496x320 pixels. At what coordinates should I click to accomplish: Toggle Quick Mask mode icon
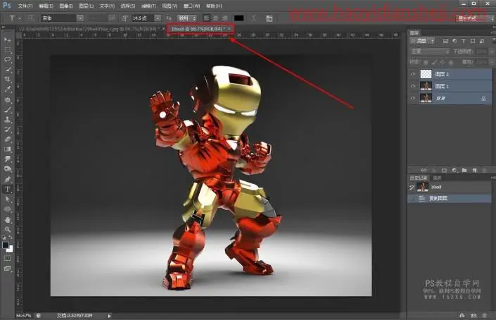click(7, 258)
